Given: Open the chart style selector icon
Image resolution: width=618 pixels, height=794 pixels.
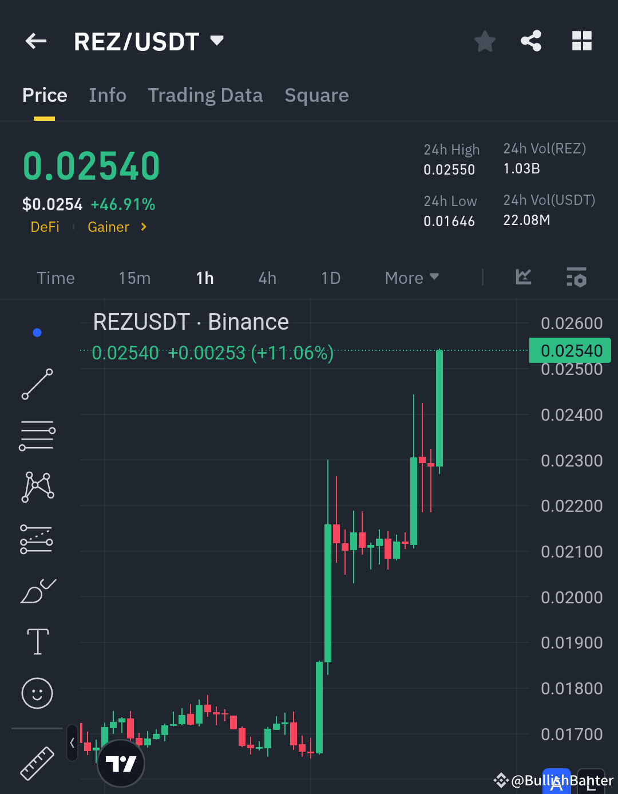Looking at the screenshot, I should [x=522, y=278].
